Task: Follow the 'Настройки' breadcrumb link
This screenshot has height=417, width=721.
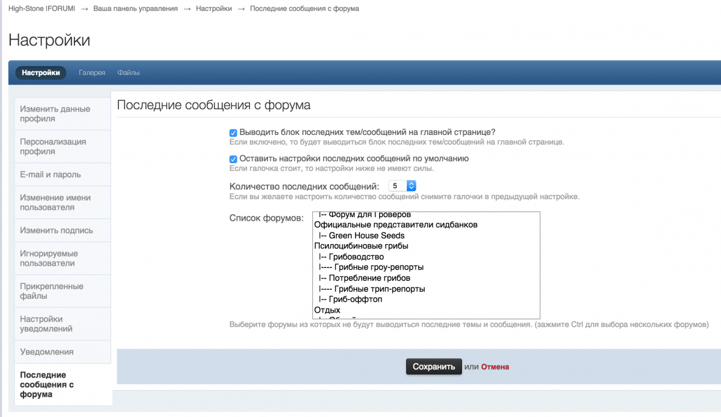Action: (214, 9)
